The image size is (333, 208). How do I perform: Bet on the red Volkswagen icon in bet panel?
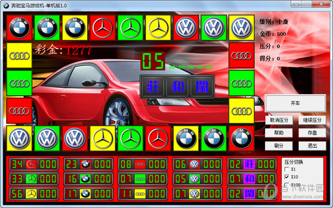pyautogui.click(x=195, y=164)
